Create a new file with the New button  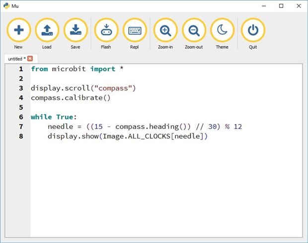[x=19, y=30]
